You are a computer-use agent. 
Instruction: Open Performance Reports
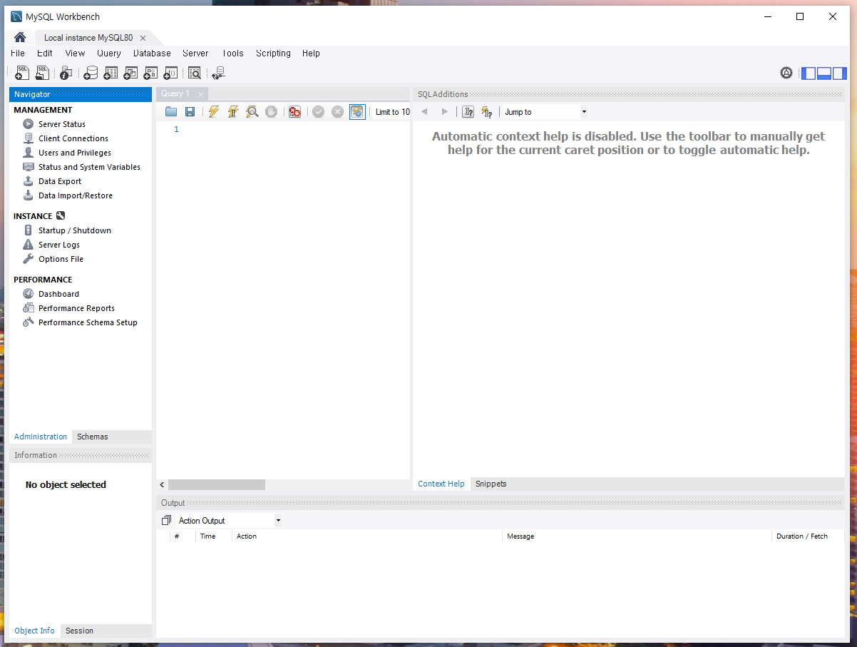[76, 308]
